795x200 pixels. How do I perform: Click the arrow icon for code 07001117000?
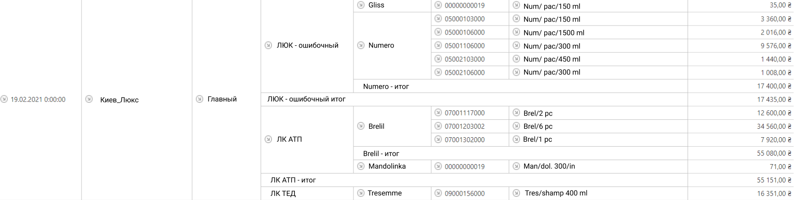click(438, 113)
